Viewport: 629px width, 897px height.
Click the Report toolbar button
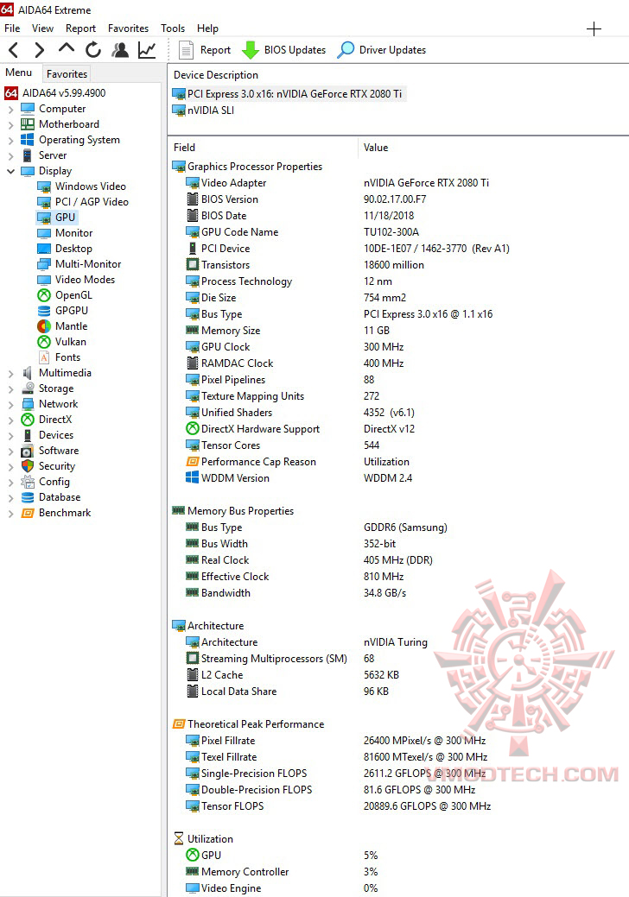point(205,50)
